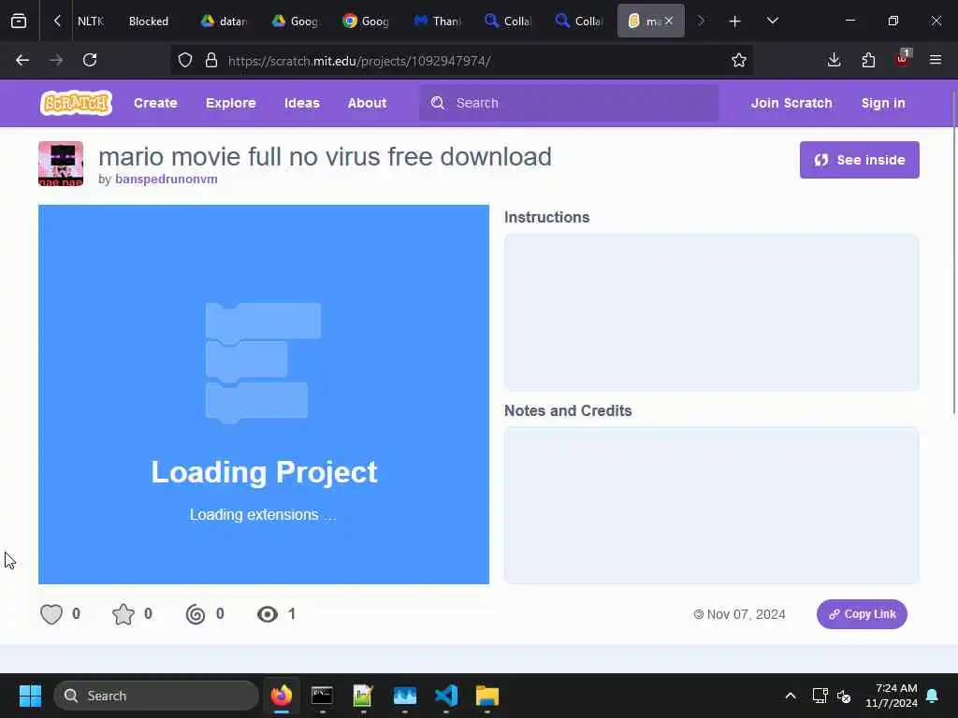The image size is (958, 718).
Task: Click Join Scratch
Action: point(791,103)
